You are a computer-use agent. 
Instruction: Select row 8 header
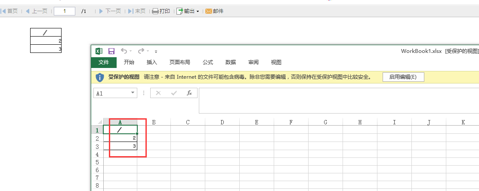[x=97, y=185]
